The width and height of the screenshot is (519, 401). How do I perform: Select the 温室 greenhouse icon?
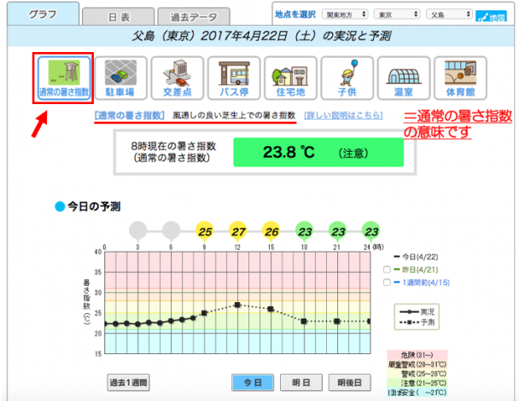coord(404,78)
